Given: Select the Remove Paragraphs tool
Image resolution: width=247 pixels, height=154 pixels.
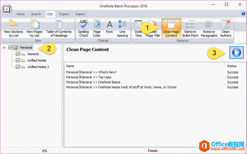Looking at the screenshot, I should point(209,28).
